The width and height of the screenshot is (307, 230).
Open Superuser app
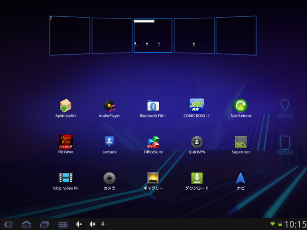[x=241, y=144]
